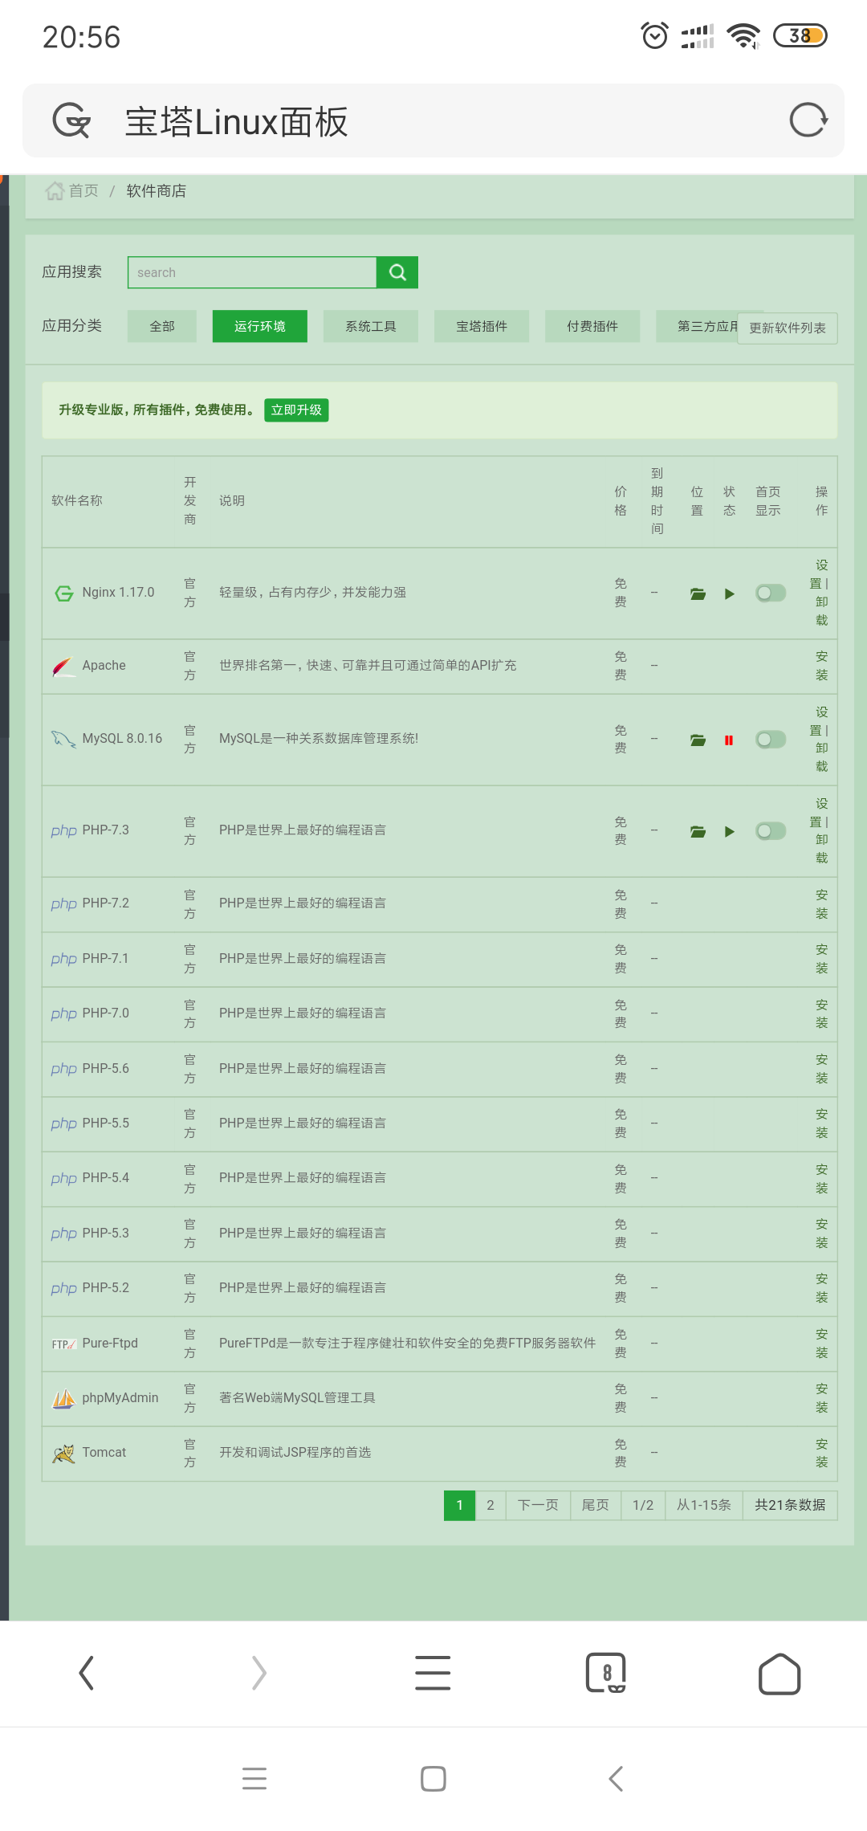867x1831 pixels.
Task: Tap the 宝塔Linux面板 address bar title
Action: click(x=236, y=122)
